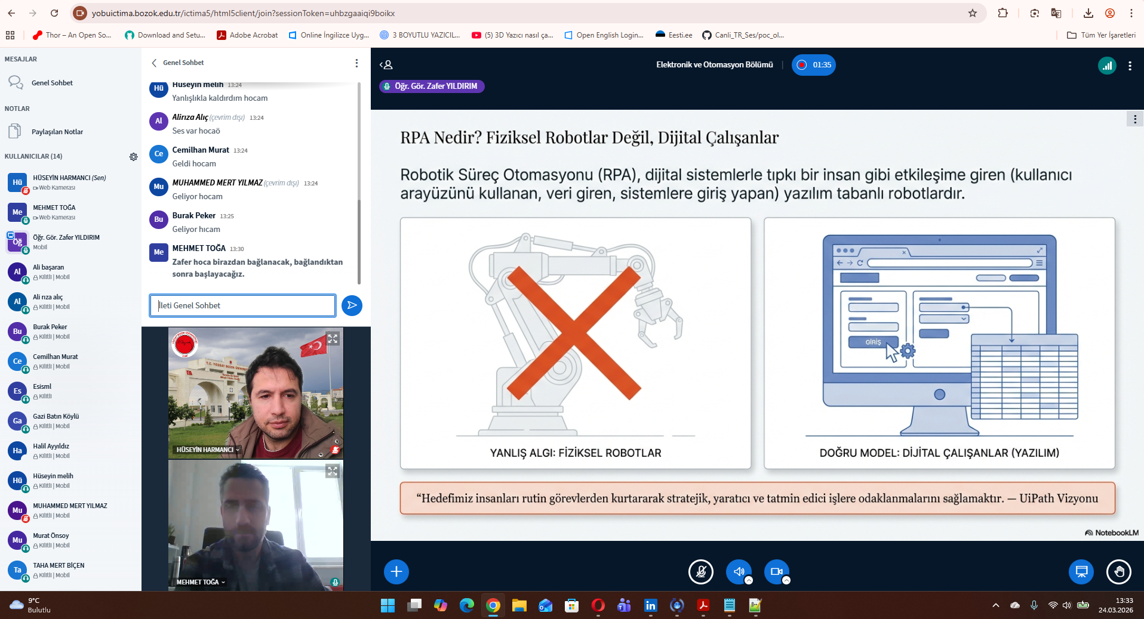Raise your hand in the meeting
Image resolution: width=1144 pixels, height=619 pixels.
[1118, 571]
